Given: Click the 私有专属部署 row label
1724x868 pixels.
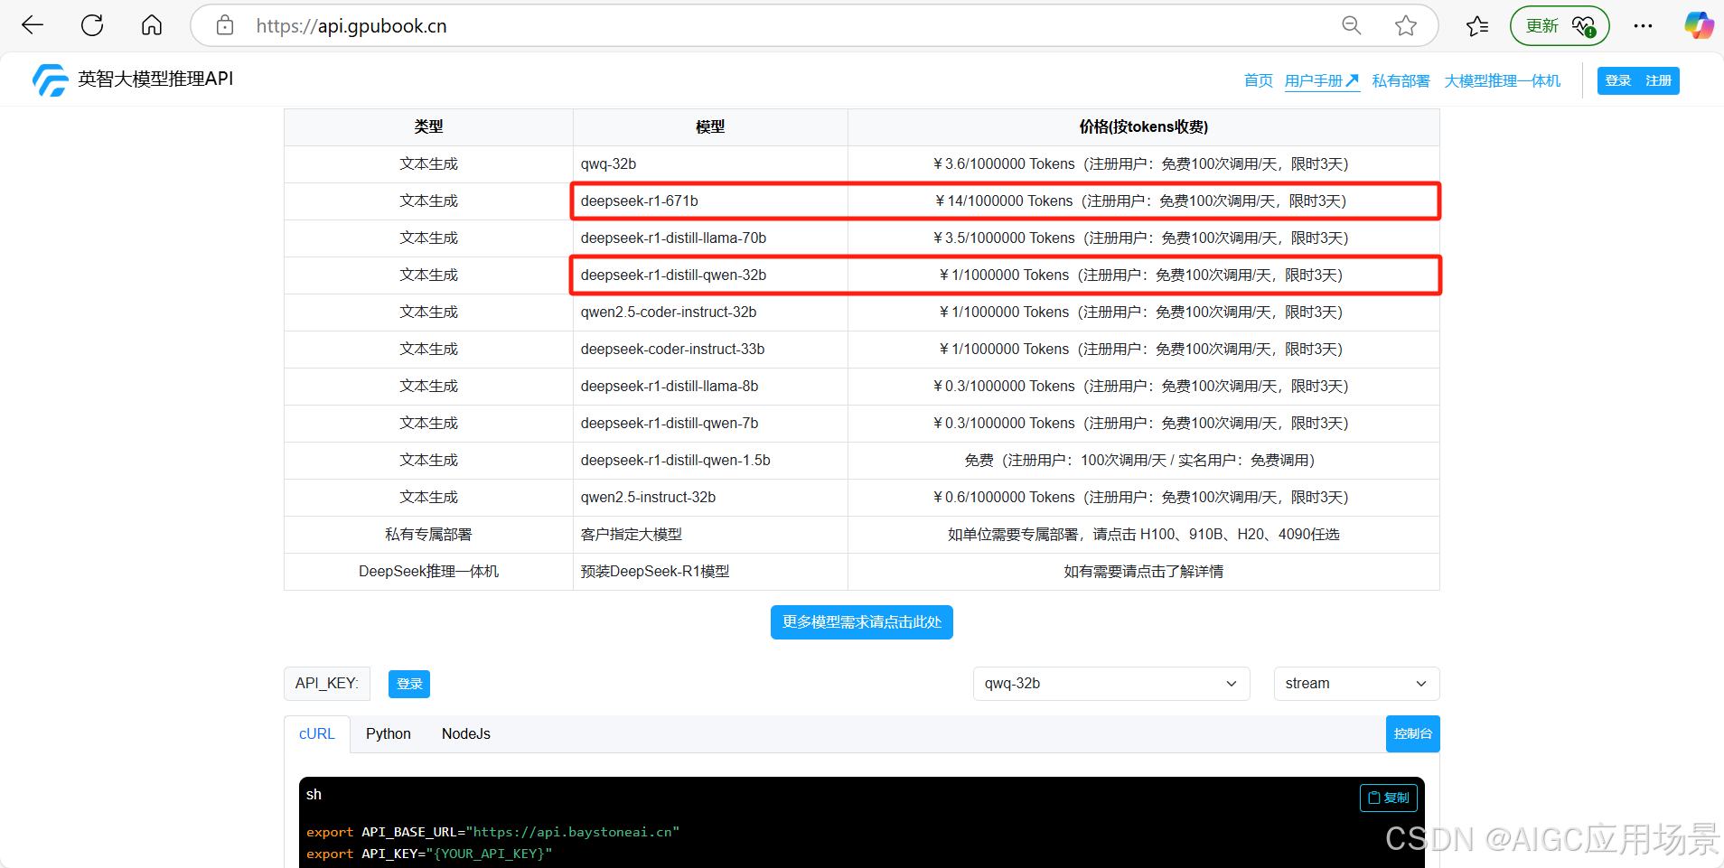Looking at the screenshot, I should (428, 534).
